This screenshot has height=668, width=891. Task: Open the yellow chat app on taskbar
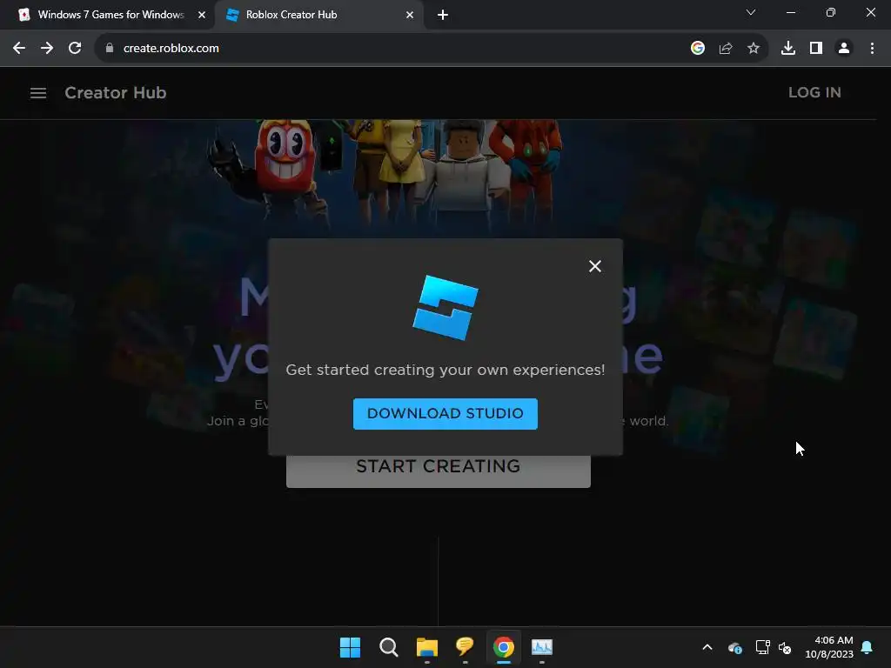(465, 646)
